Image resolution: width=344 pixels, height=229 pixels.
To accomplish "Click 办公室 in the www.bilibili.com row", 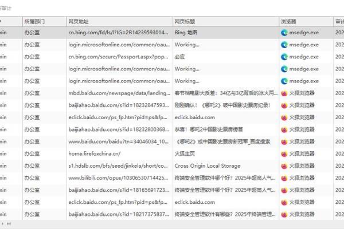I will (x=32, y=178).
